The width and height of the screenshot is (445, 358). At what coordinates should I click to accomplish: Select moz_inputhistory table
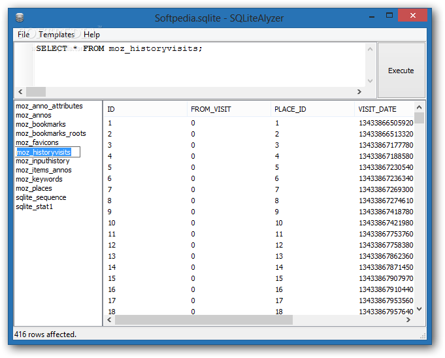click(x=42, y=161)
